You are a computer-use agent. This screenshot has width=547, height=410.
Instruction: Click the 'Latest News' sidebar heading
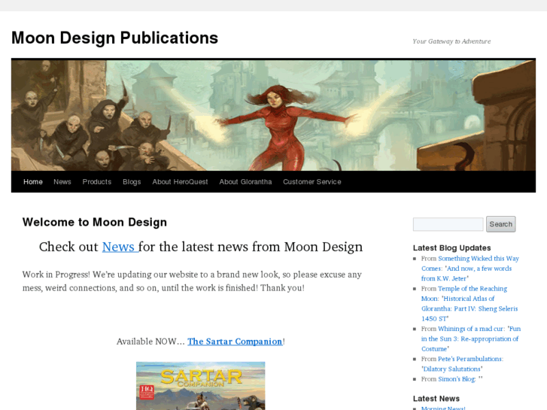[436, 399]
